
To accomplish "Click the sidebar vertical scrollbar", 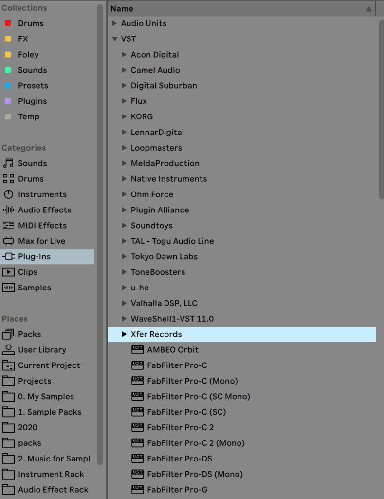I will coord(100,235).
